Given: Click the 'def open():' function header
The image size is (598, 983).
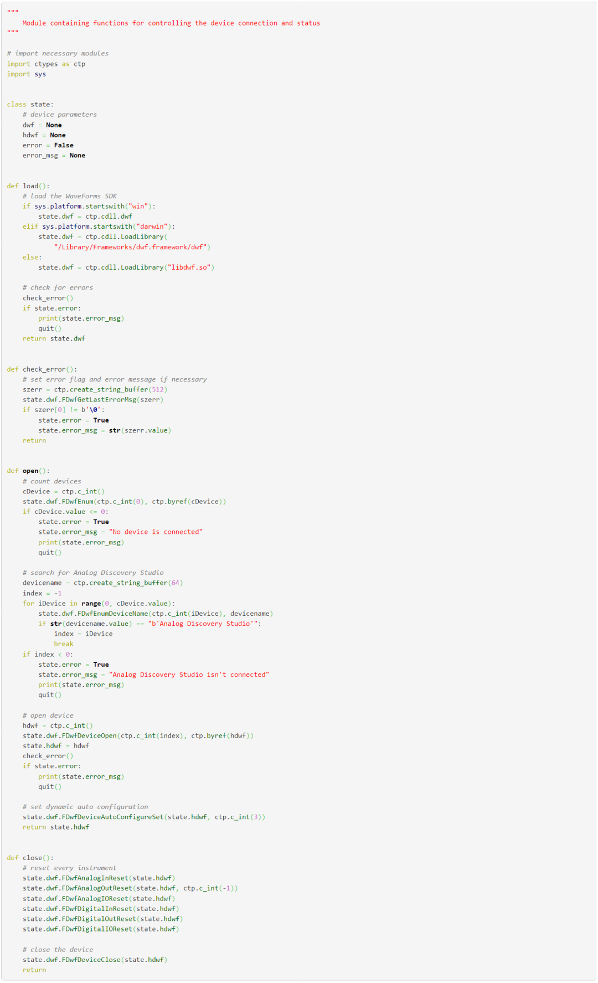Looking at the screenshot, I should pyautogui.click(x=28, y=471).
